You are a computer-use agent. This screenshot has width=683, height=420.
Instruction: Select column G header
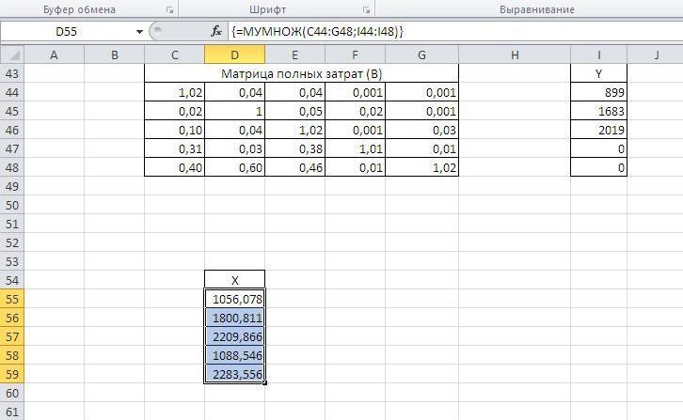421,55
